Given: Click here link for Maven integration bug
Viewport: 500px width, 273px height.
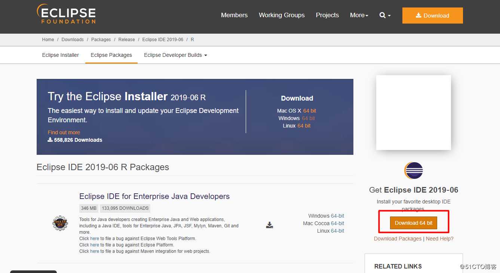Looking at the screenshot, I should (x=95, y=251).
